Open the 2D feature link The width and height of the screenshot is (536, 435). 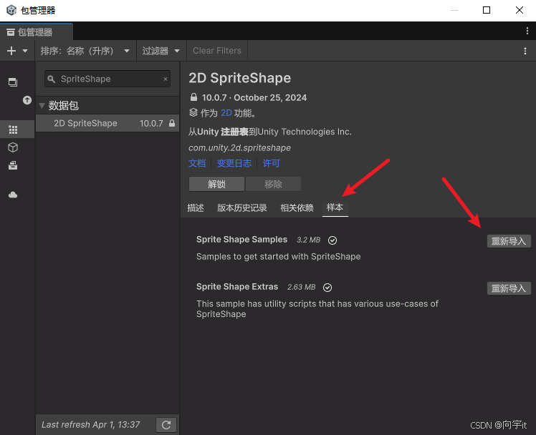point(226,113)
